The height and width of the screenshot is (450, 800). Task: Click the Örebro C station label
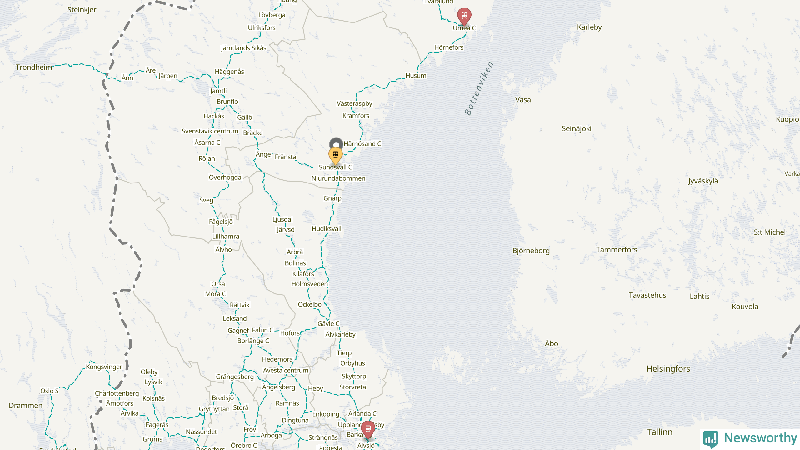(x=244, y=446)
